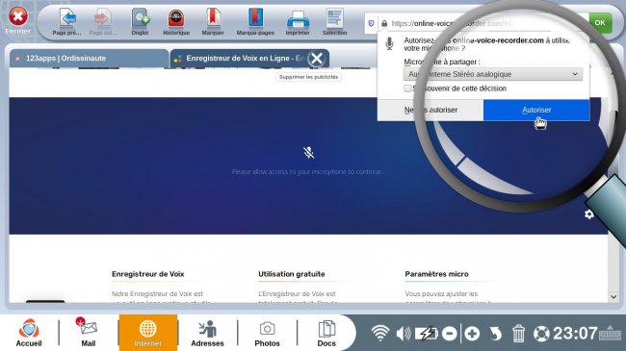Click the speaker volume icon
The image size is (626, 351).
click(404, 333)
